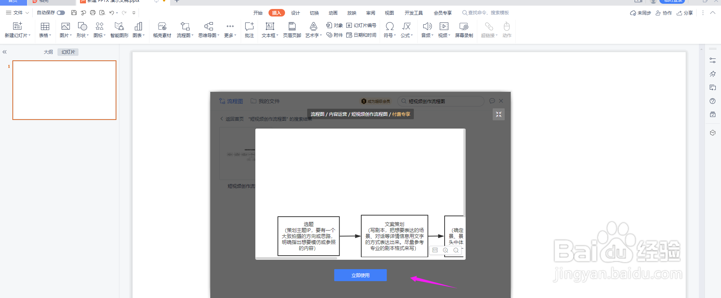Click the 视频 video icon
The width and height of the screenshot is (721, 298).
444,26
